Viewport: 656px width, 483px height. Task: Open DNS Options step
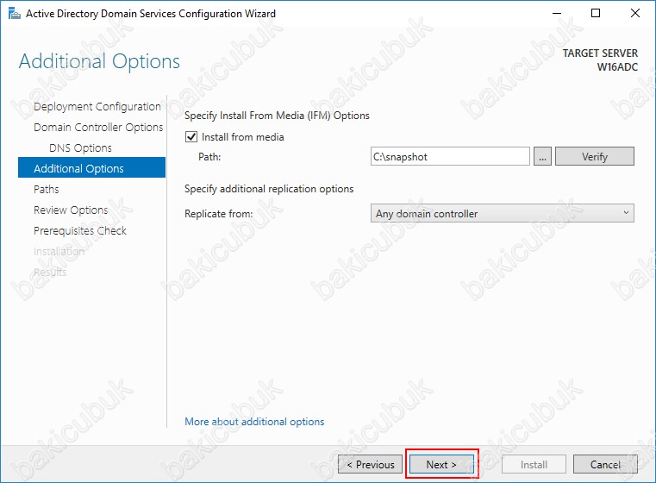(80, 147)
